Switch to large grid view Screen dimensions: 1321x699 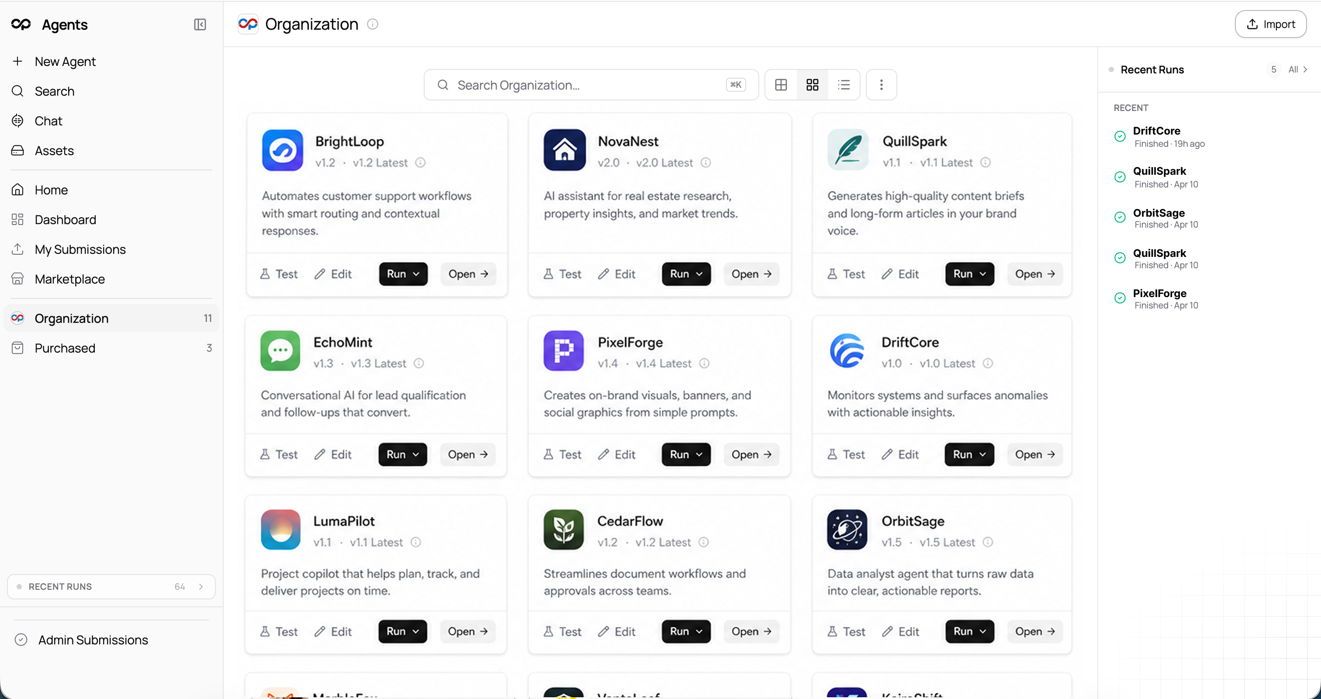(781, 85)
